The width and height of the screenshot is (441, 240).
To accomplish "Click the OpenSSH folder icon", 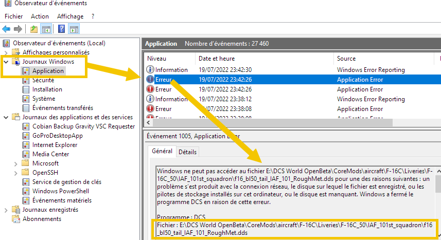I will 25,173.
